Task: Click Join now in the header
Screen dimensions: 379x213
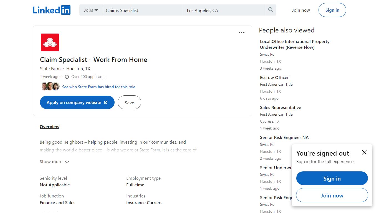Action: coord(301,10)
